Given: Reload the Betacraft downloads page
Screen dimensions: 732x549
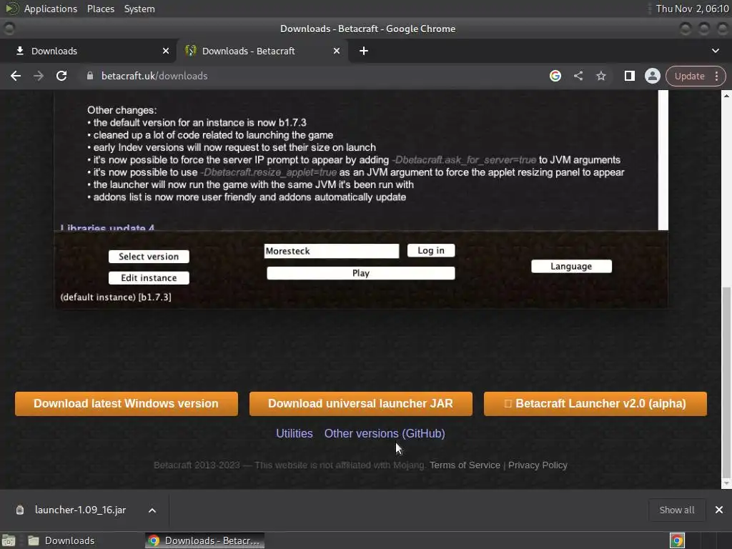Looking at the screenshot, I should coord(61,76).
